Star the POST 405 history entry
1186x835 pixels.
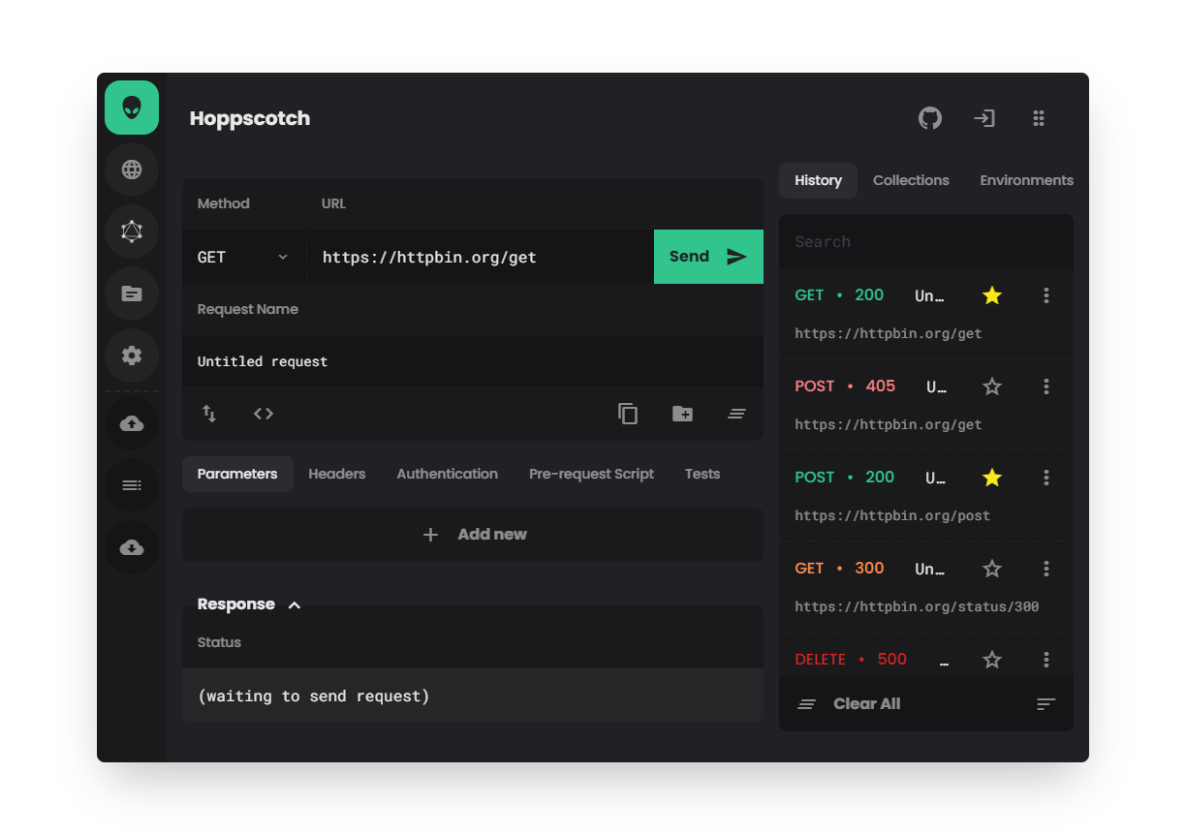coord(991,387)
